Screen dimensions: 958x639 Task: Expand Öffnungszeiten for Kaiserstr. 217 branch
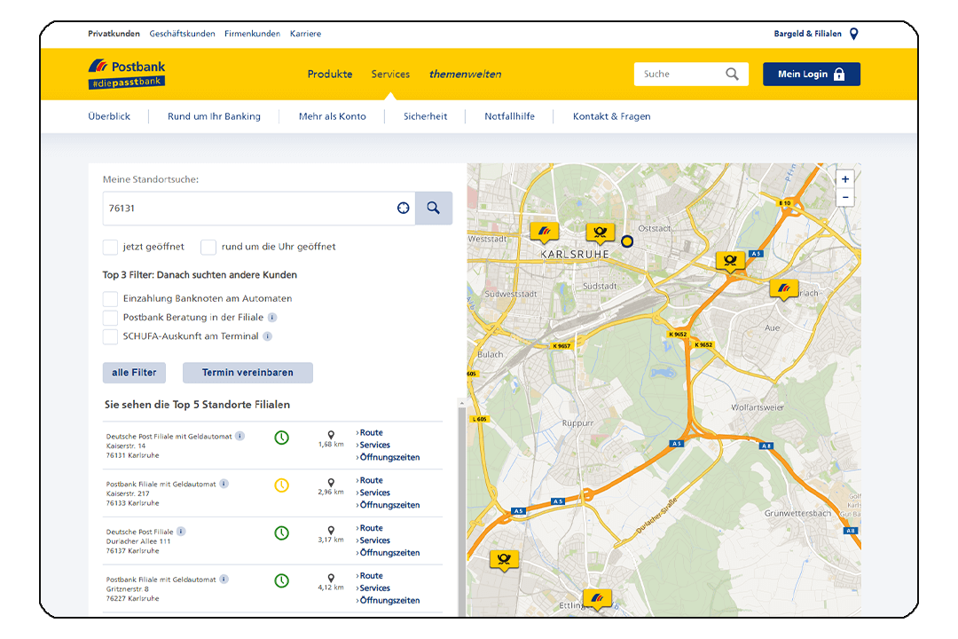pyautogui.click(x=388, y=505)
